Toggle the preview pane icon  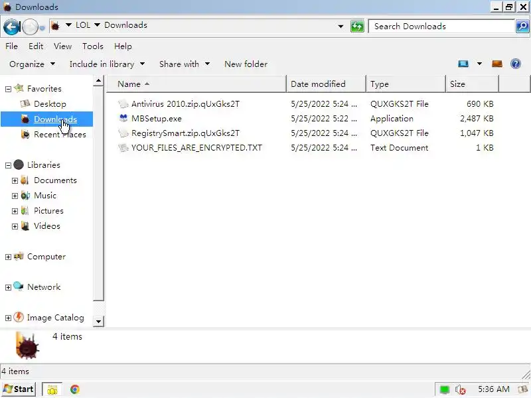pyautogui.click(x=496, y=64)
